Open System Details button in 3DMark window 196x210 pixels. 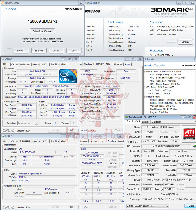[185, 42]
